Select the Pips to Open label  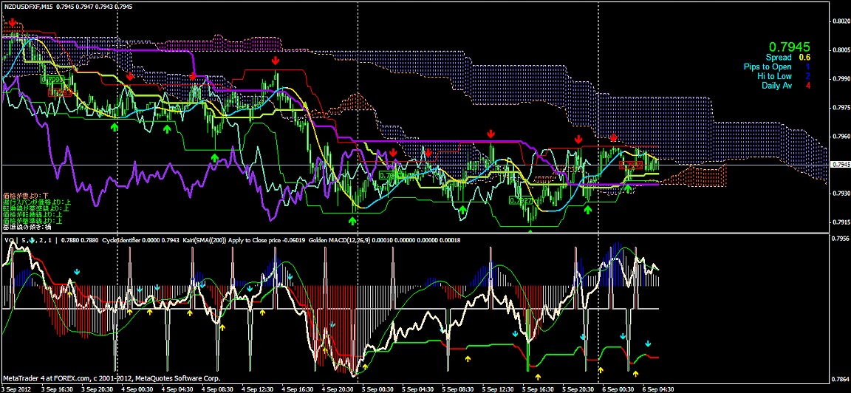coord(768,66)
